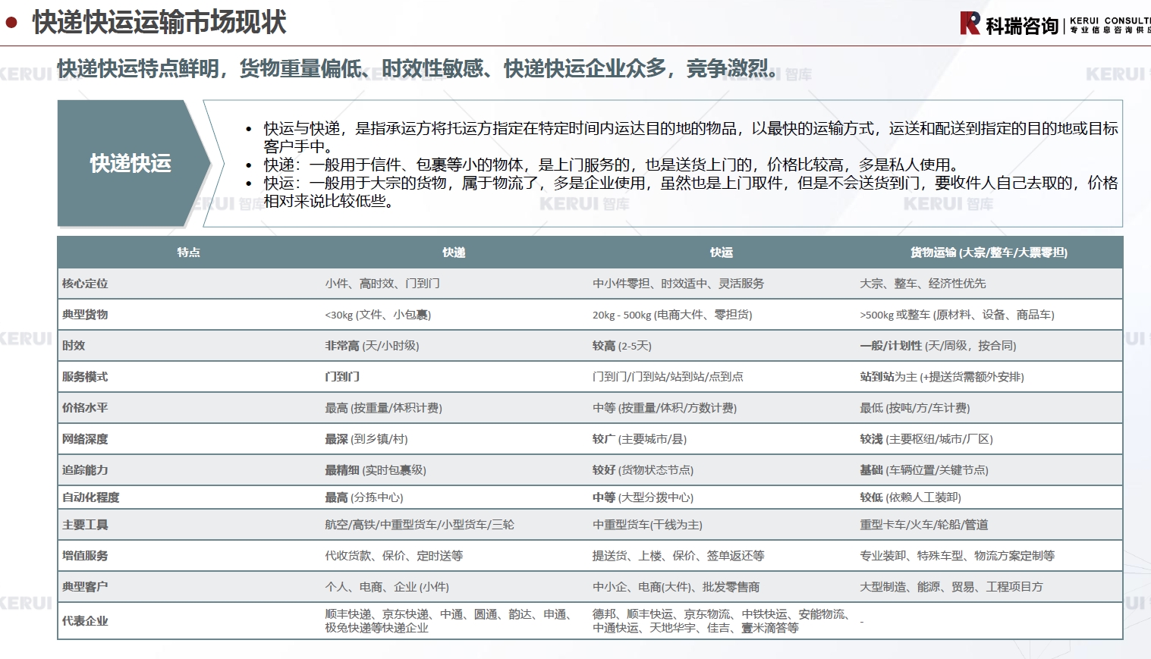This screenshot has width=1151, height=659.
Task: Select cell 中重型货车(干线为主)
Action: (647, 525)
